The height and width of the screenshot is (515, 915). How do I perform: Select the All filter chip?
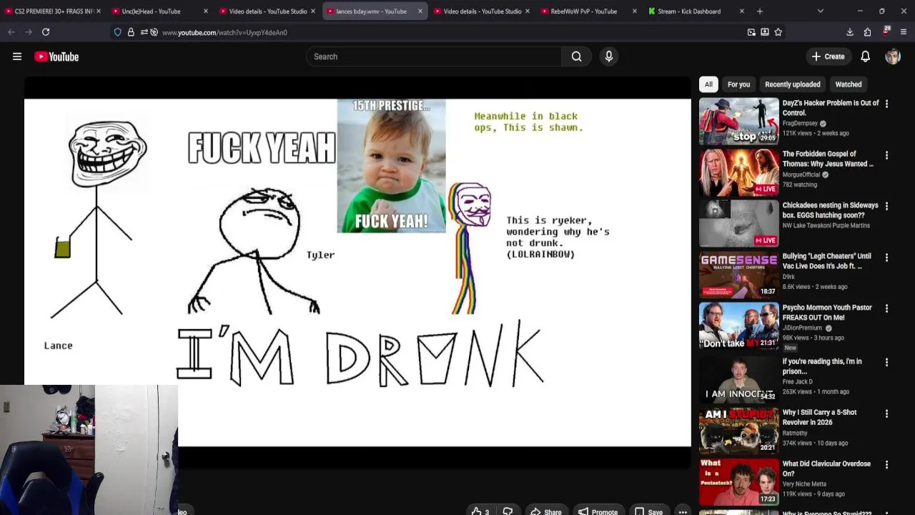click(x=708, y=84)
